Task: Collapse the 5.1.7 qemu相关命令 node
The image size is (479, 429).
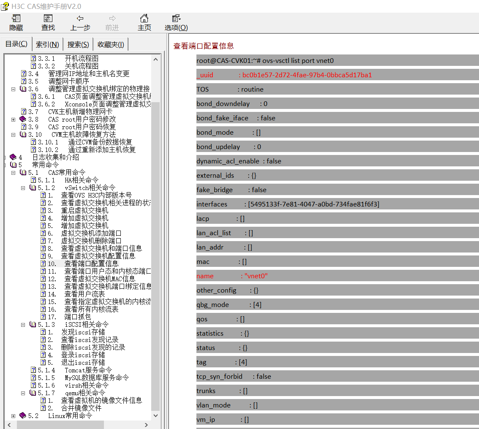Action: click(x=23, y=393)
